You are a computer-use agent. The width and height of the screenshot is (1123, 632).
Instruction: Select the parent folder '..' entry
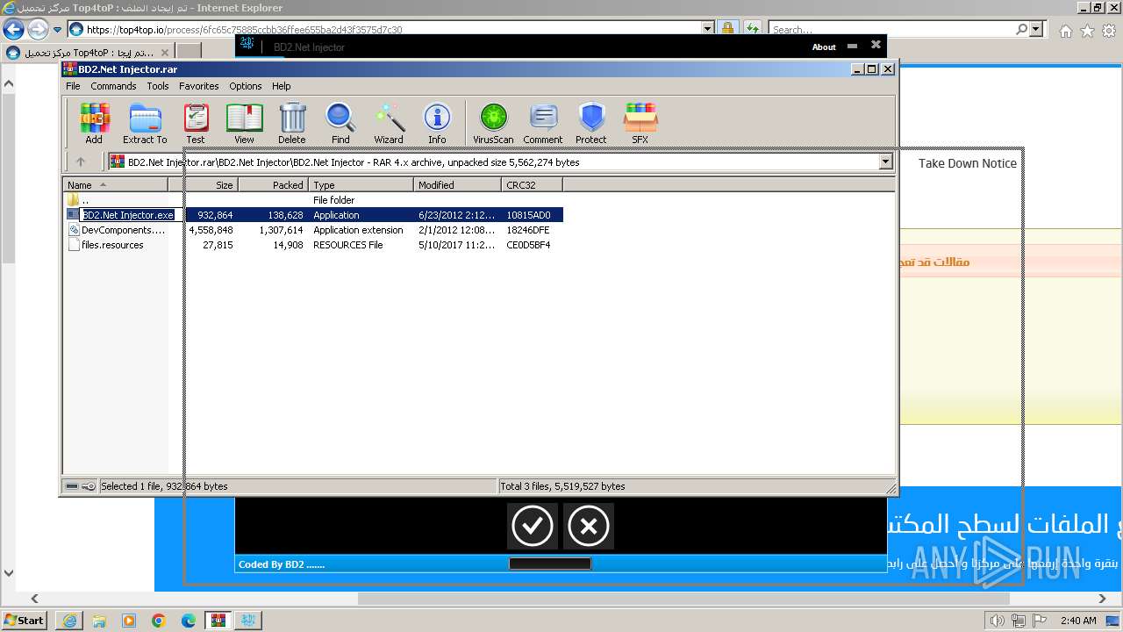314,200
